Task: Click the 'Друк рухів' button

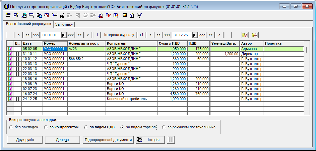Action: (24, 140)
